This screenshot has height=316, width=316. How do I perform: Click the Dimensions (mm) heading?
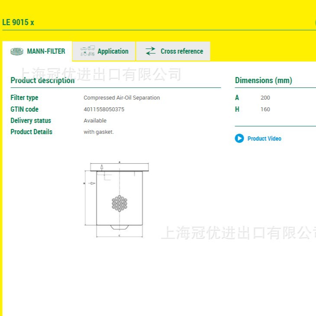pos(264,81)
